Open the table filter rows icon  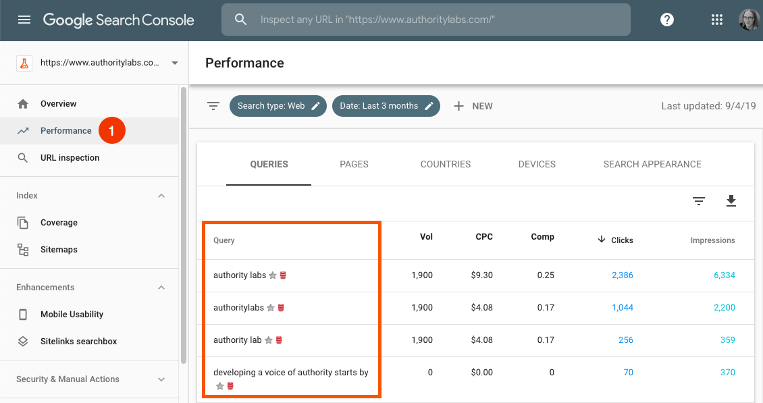coord(699,201)
